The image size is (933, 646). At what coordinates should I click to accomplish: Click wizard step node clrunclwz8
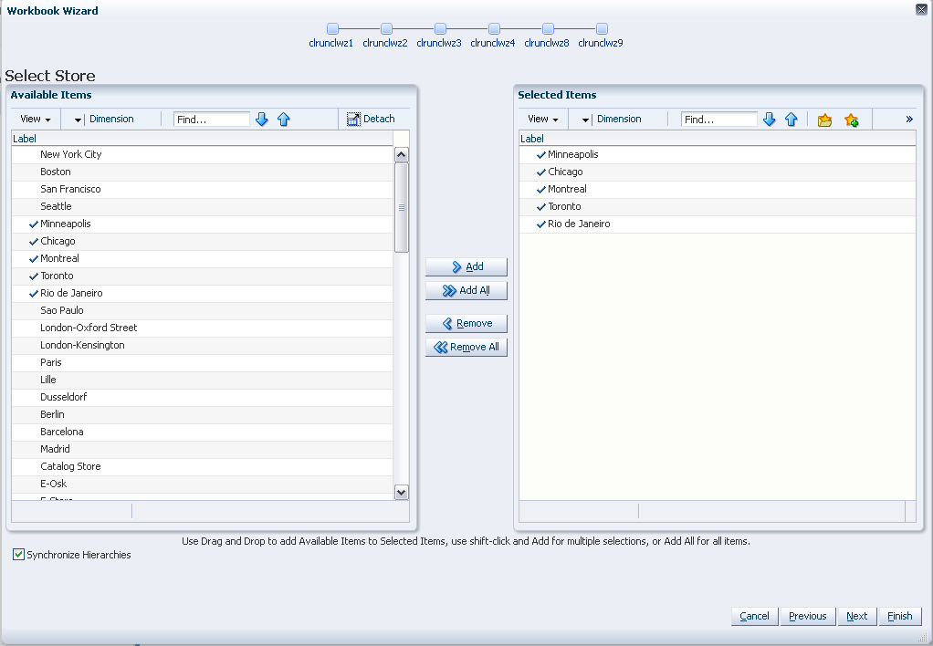[548, 28]
